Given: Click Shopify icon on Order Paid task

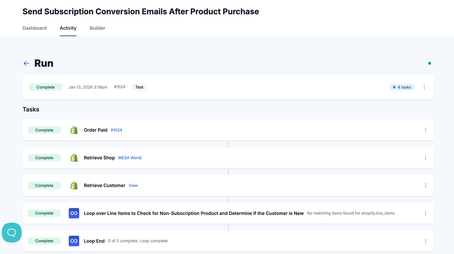Looking at the screenshot, I should tap(74, 130).
